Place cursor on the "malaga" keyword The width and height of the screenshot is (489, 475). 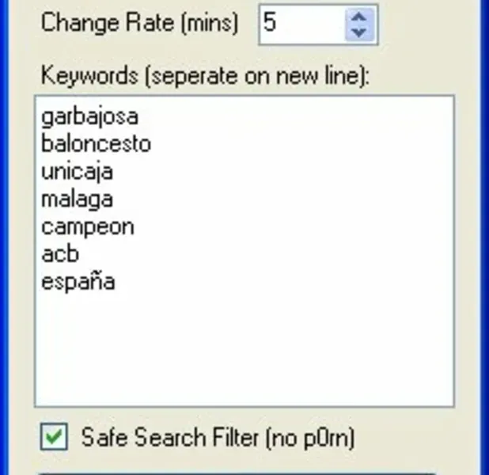[77, 199]
